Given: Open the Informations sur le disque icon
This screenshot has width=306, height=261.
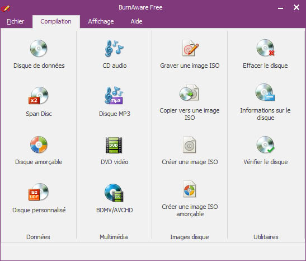Looking at the screenshot, I should tap(265, 92).
